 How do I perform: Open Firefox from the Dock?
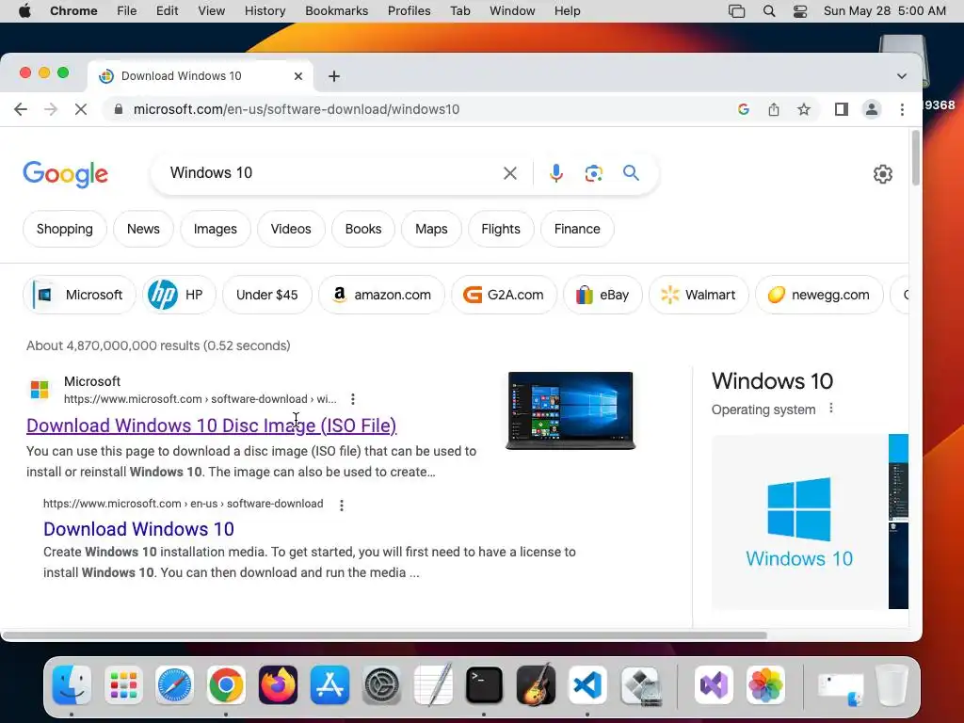tap(278, 685)
